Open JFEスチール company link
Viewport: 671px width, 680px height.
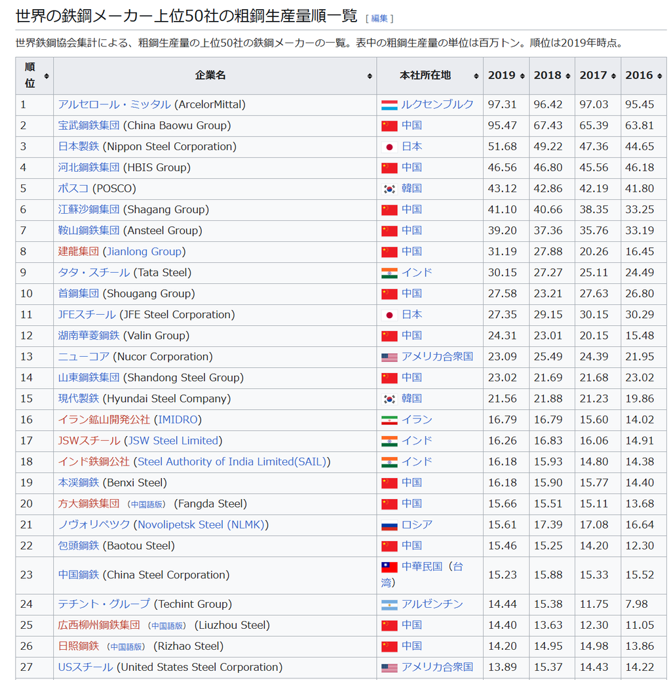pos(86,315)
